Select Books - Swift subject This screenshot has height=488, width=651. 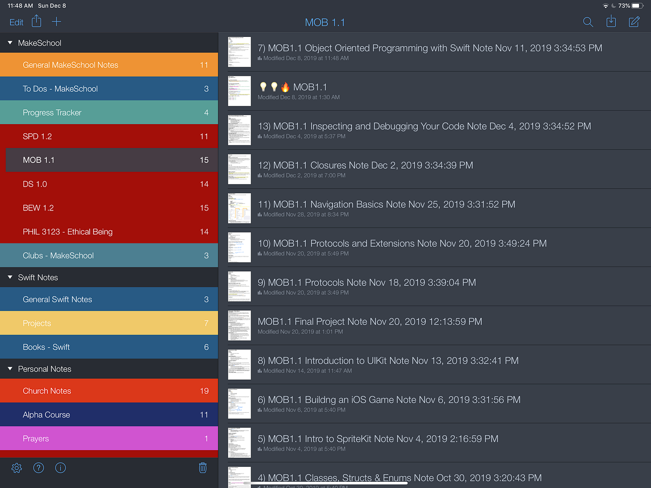[109, 347]
